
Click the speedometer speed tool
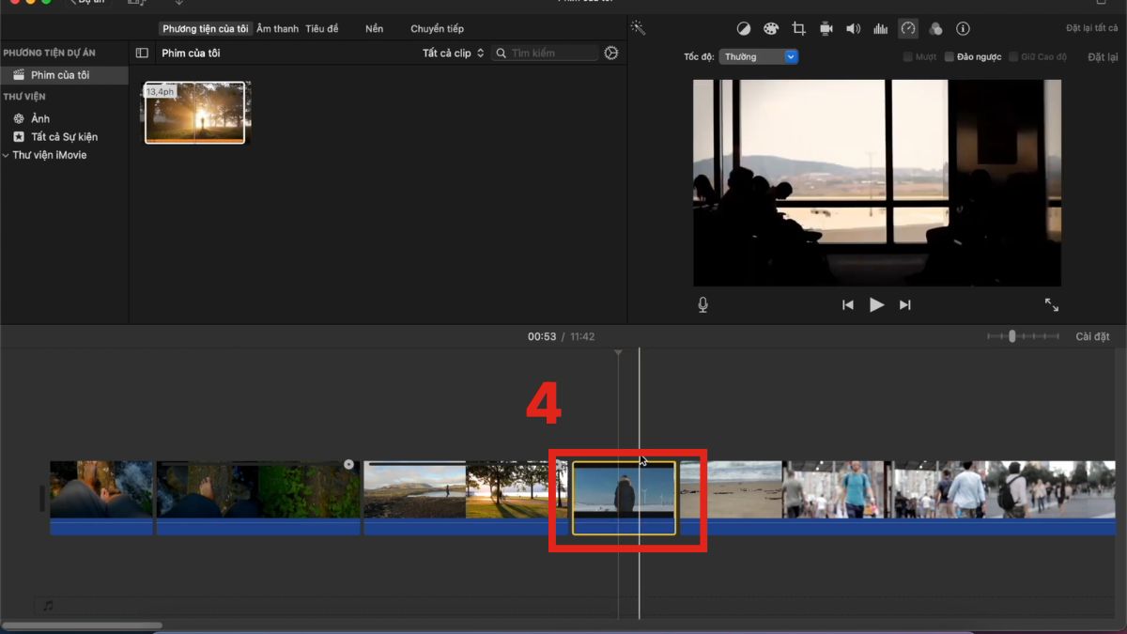click(908, 29)
